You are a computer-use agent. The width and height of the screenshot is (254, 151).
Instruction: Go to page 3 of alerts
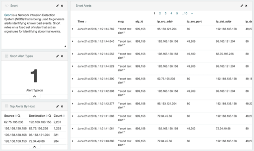(166, 13)
